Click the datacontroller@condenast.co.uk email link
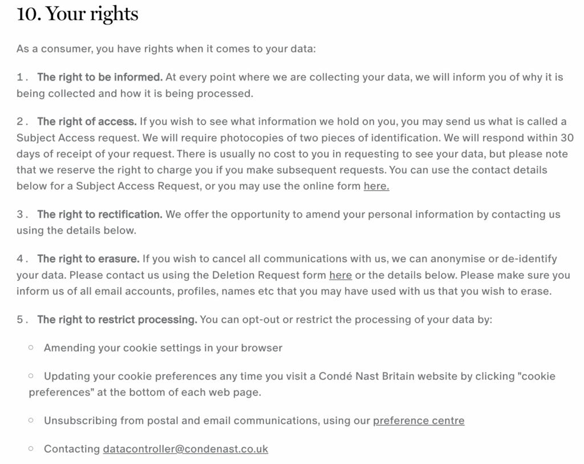 185,449
